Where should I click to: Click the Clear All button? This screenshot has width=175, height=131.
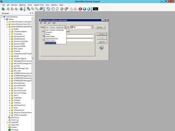(x=102, y=42)
